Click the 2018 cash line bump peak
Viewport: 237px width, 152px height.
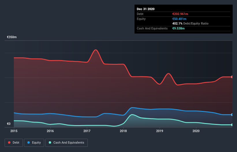click(132, 115)
